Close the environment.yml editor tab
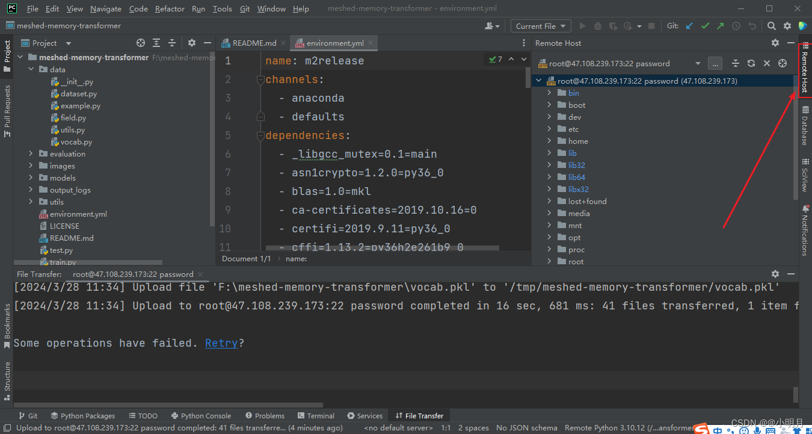 [371, 43]
